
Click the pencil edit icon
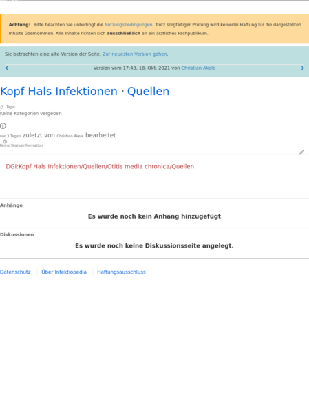(301, 152)
